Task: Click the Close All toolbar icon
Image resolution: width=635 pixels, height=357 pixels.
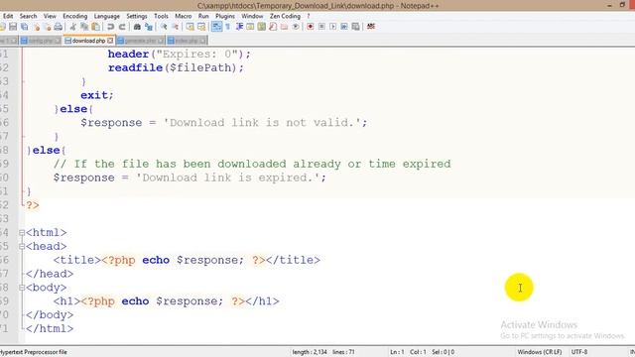Action: (48, 27)
